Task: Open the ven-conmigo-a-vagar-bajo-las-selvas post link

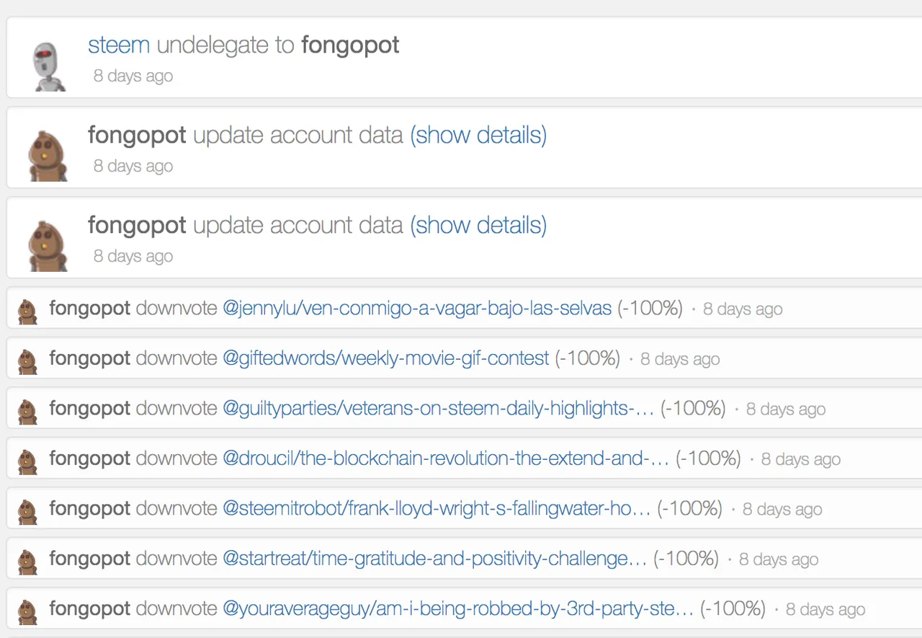Action: (x=417, y=309)
